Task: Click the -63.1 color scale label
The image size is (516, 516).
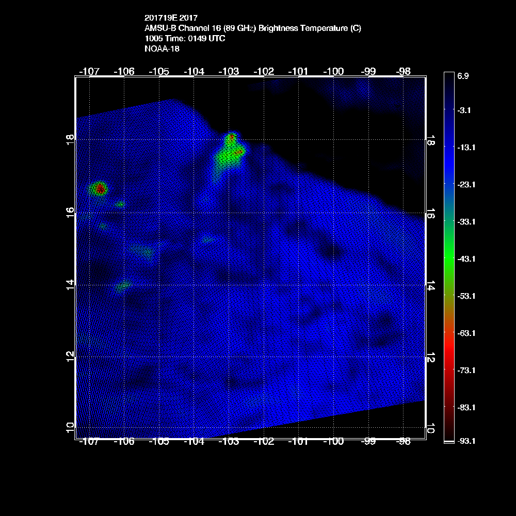Action: (465, 333)
